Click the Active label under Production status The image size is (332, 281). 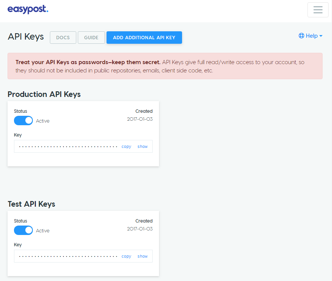coord(43,121)
